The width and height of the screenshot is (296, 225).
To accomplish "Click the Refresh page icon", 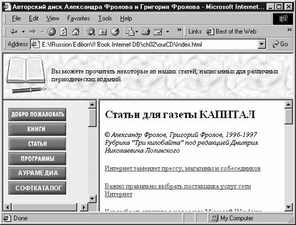I will [63, 31].
